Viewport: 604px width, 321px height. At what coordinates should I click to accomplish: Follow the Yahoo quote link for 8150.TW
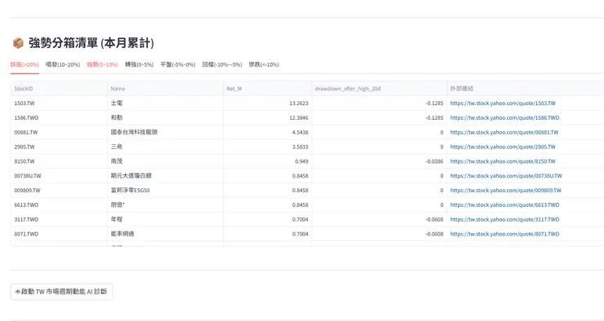[x=503, y=161]
